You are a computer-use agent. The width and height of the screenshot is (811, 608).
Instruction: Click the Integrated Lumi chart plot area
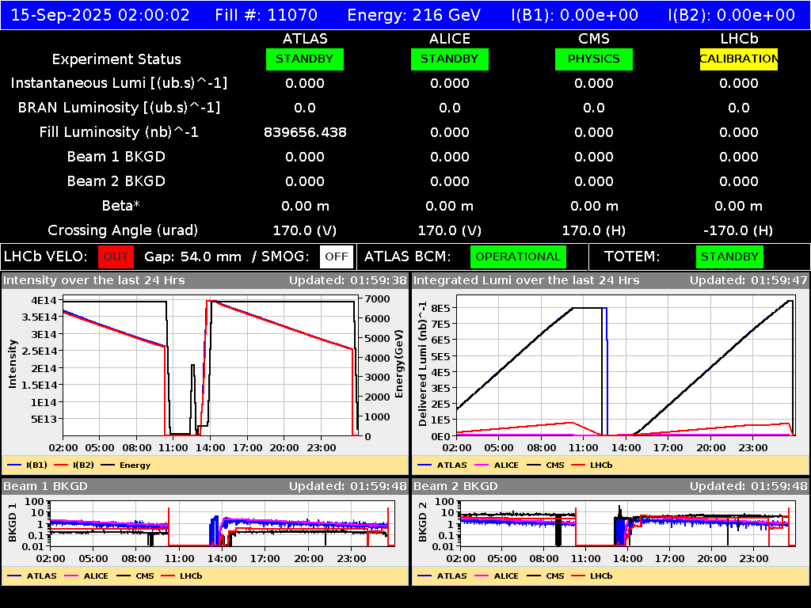626,366
